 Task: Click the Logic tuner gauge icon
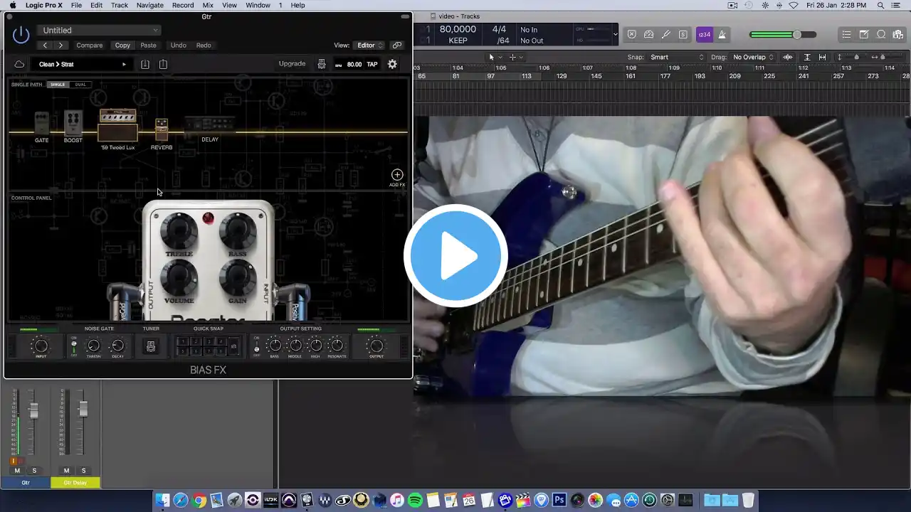click(x=648, y=34)
